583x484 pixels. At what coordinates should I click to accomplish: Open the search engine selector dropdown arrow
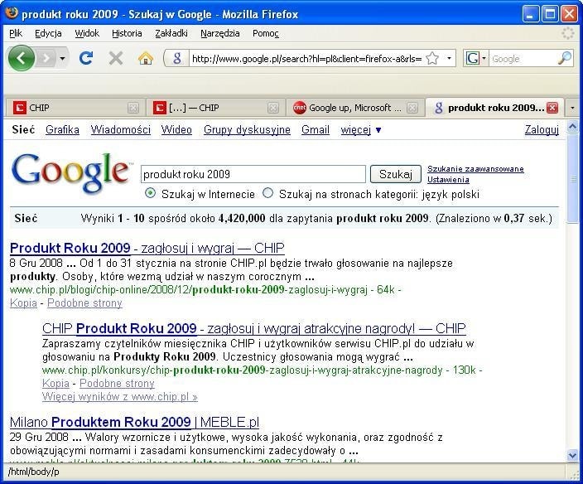(x=484, y=58)
